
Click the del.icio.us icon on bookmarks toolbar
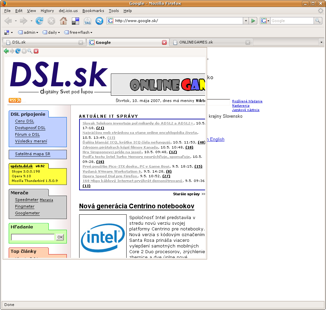click(x=7, y=32)
